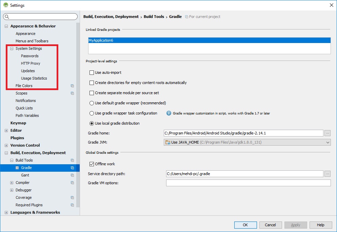Select Use gradle wrapper task configuration option
Image resolution: width=337 pixels, height=232 pixels.
tap(92, 113)
